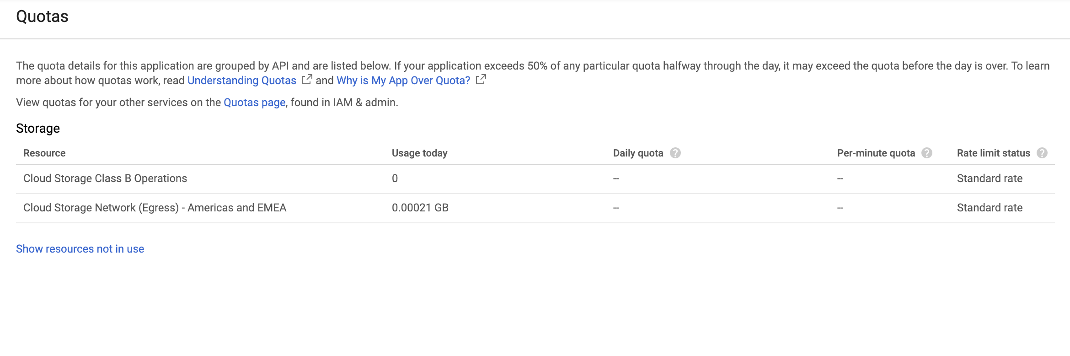The width and height of the screenshot is (1070, 356).
Task: Click Standard rate in Class B Operations row
Action: pyautogui.click(x=990, y=178)
